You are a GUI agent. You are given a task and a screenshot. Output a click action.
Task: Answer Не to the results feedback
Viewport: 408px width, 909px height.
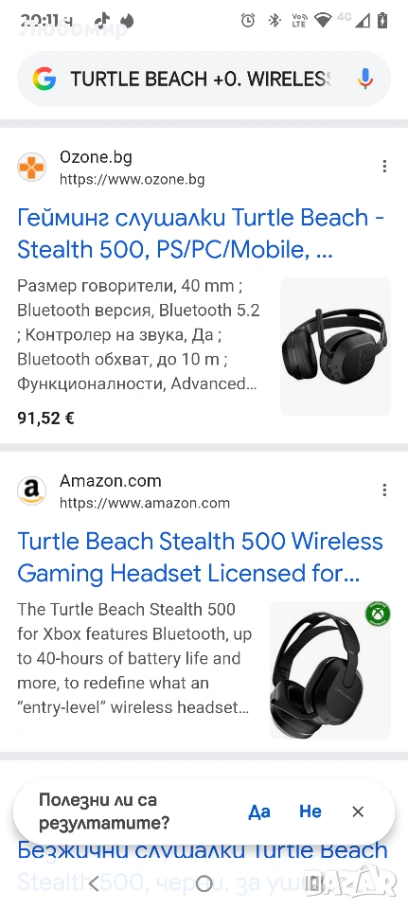point(310,811)
